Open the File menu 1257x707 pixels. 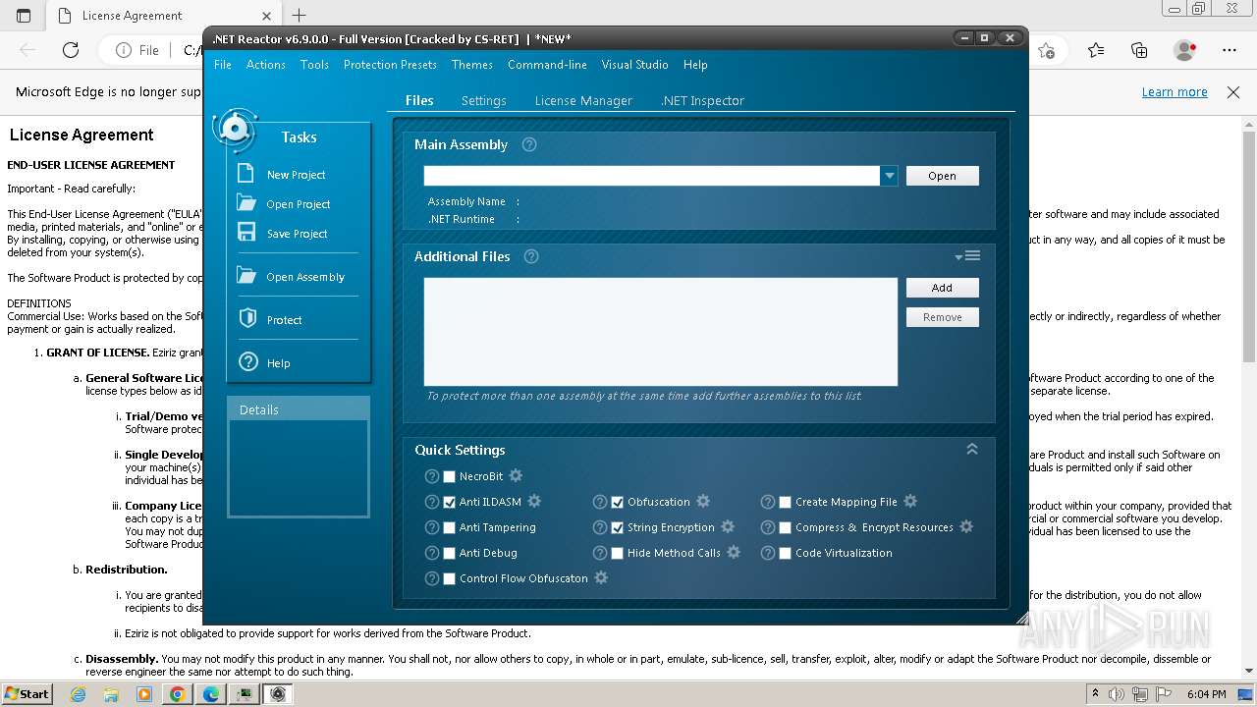223,65
